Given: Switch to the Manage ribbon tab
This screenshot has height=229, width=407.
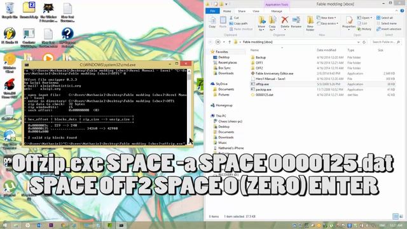Looking at the screenshot, I should click(x=277, y=11).
